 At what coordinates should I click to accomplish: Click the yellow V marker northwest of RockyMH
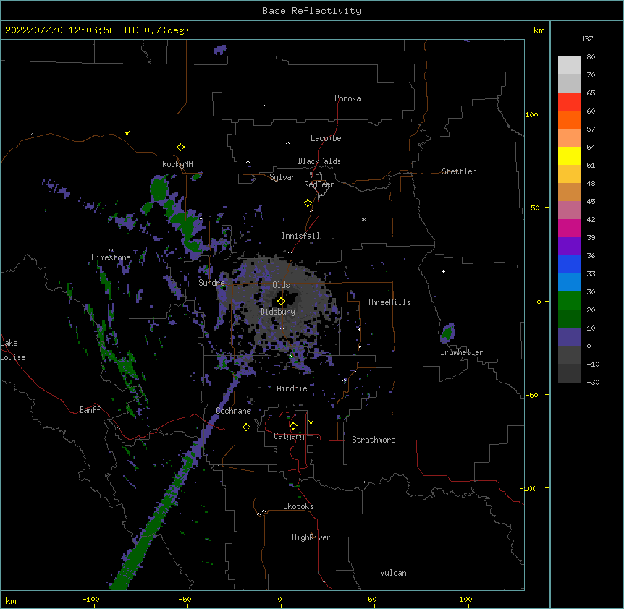pos(127,133)
